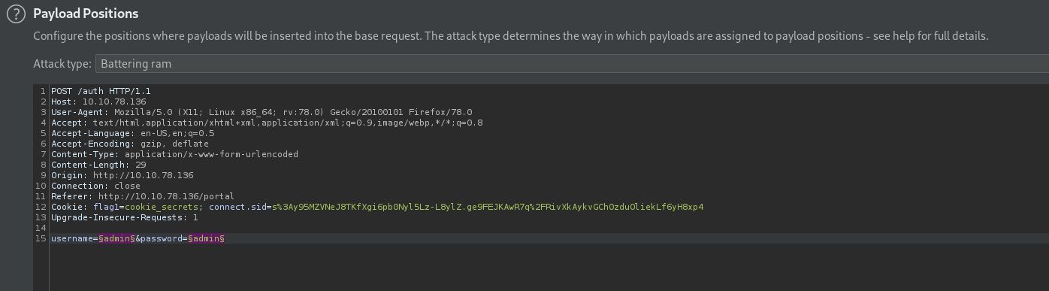The height and width of the screenshot is (291, 1049).
Task: Click the Content-Type header line
Action: coord(174,154)
